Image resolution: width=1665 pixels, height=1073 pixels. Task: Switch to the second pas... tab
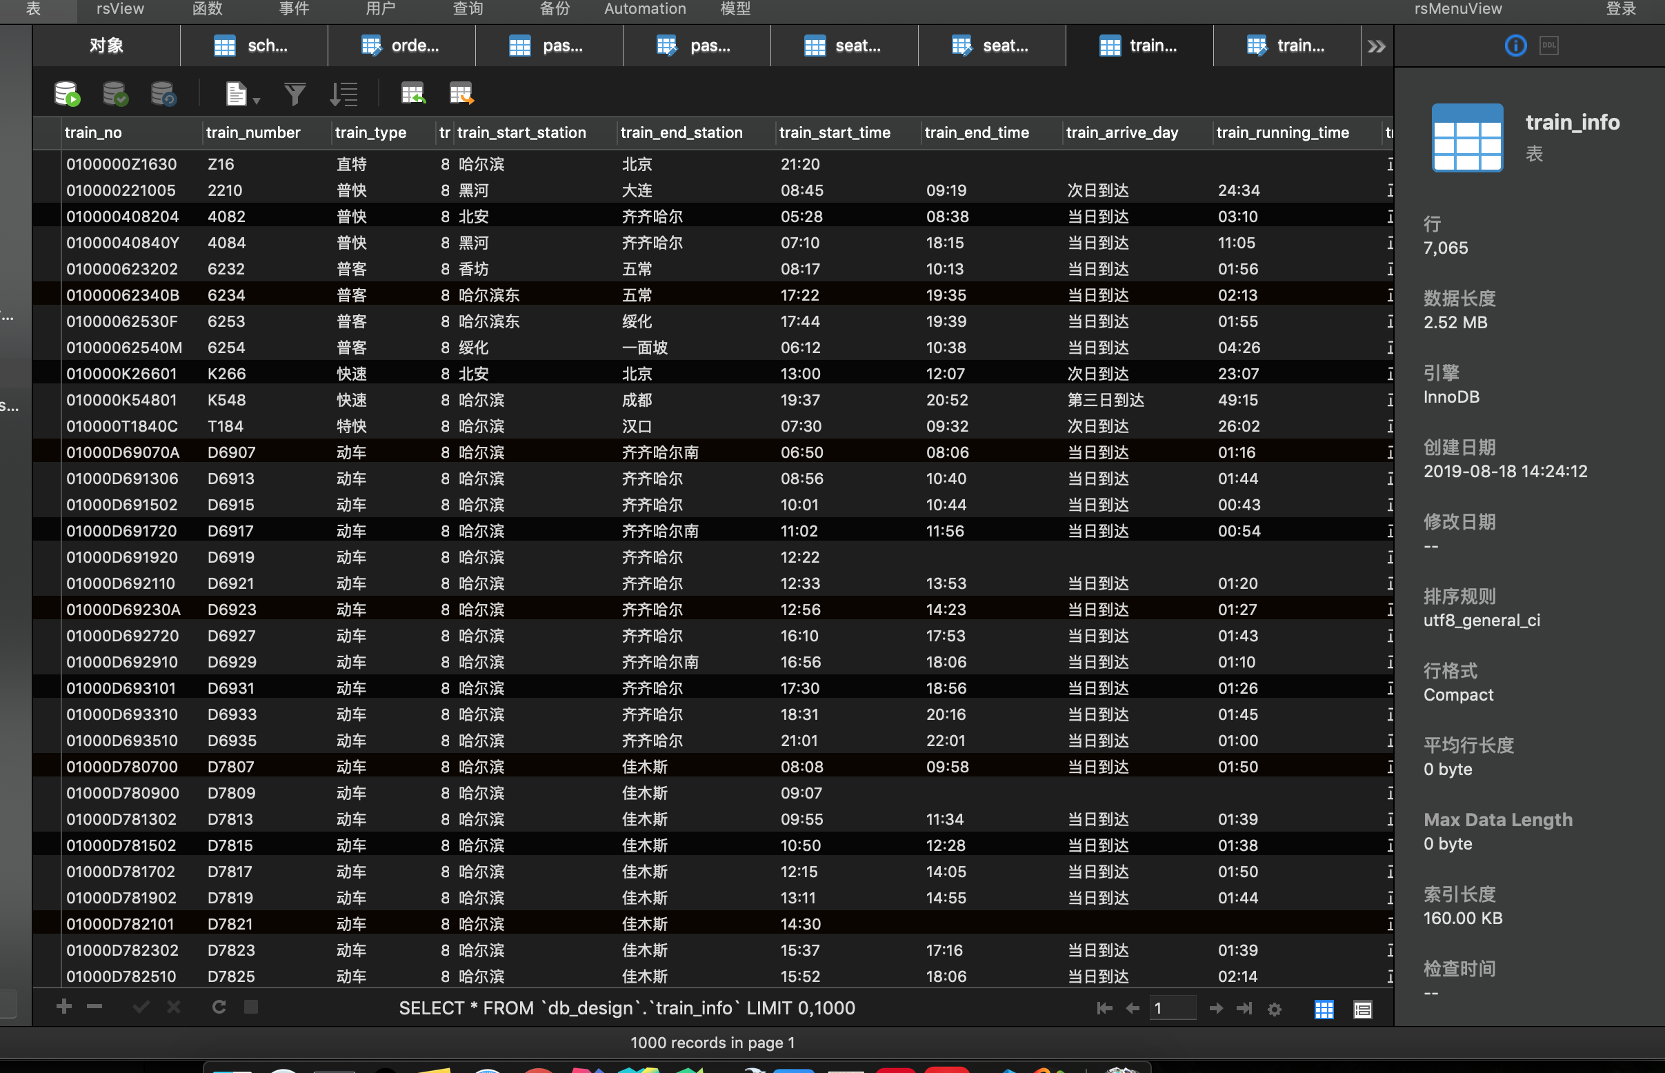point(697,46)
